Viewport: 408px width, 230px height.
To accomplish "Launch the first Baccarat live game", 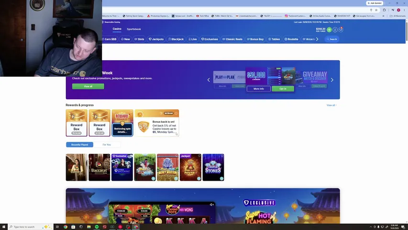I will [77, 167].
